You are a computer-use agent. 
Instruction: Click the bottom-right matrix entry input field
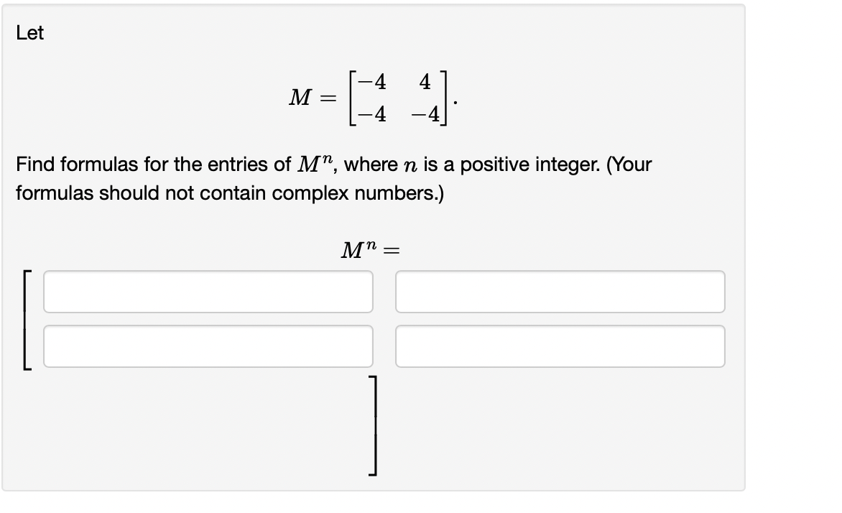[x=561, y=346]
